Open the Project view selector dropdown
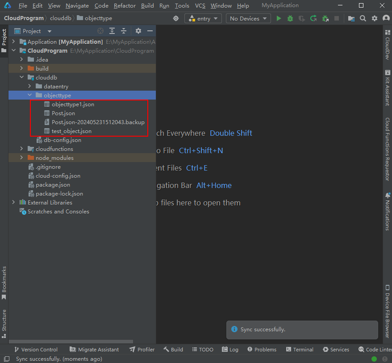Image resolution: width=392 pixels, height=363 pixels. [x=50, y=31]
